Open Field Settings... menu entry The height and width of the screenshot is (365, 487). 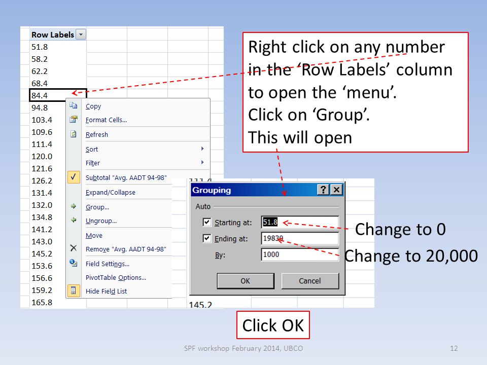tap(108, 264)
